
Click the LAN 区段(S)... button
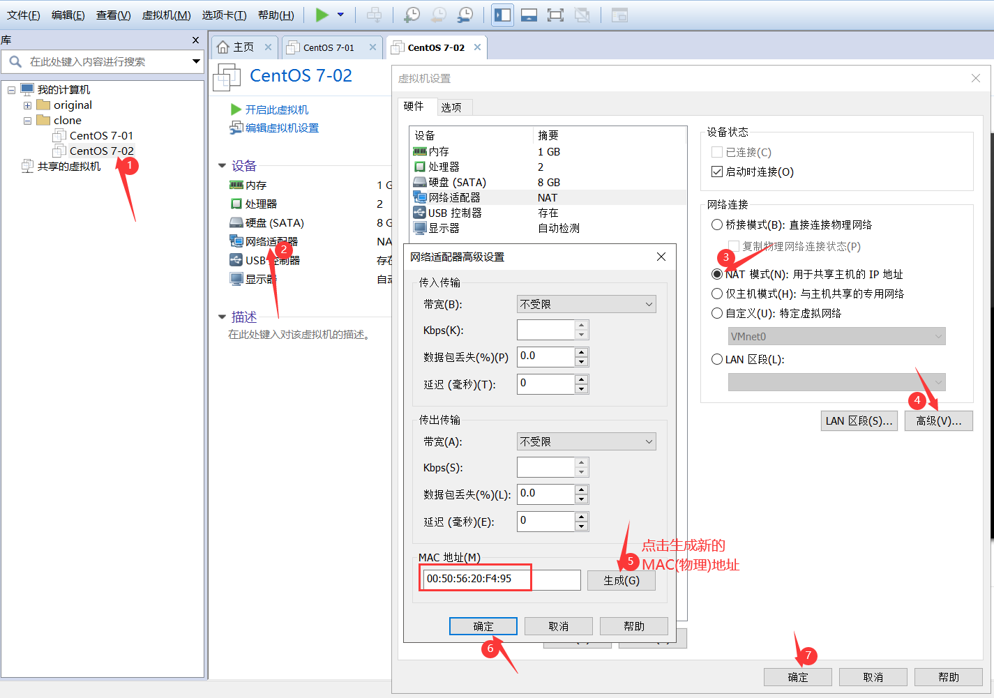[x=859, y=420]
